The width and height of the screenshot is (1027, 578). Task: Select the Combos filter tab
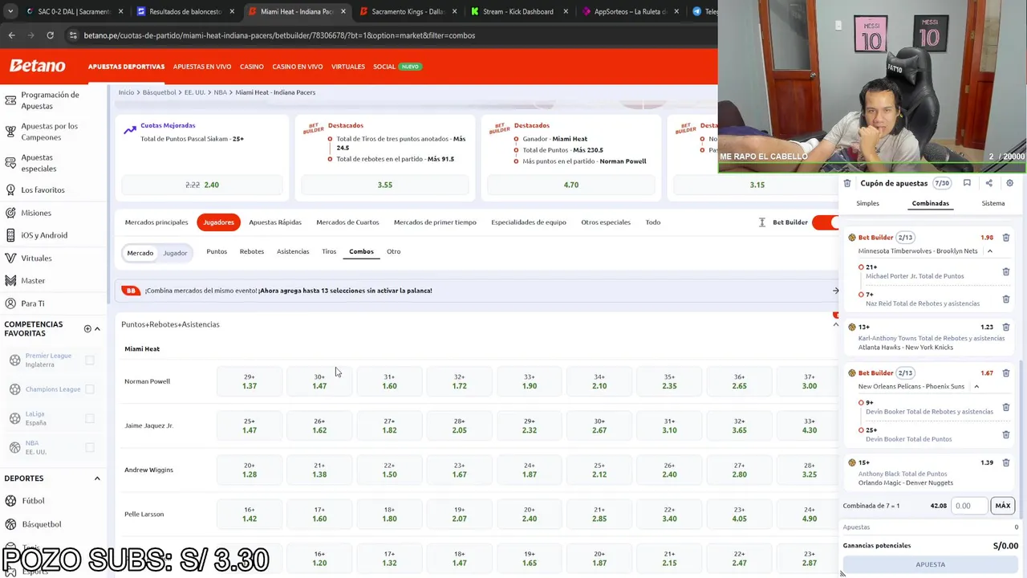pos(361,252)
